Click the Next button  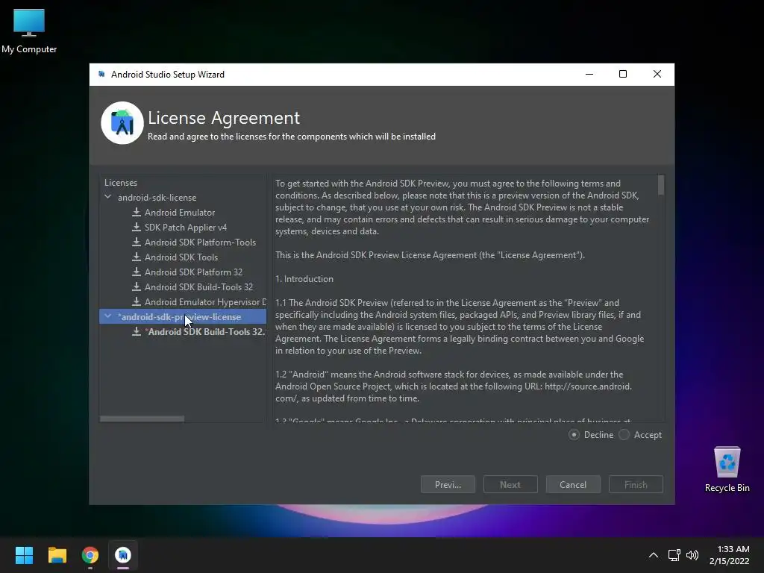point(510,484)
